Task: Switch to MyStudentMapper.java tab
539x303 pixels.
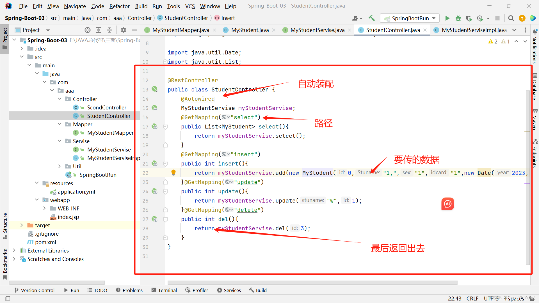Action: point(181,30)
